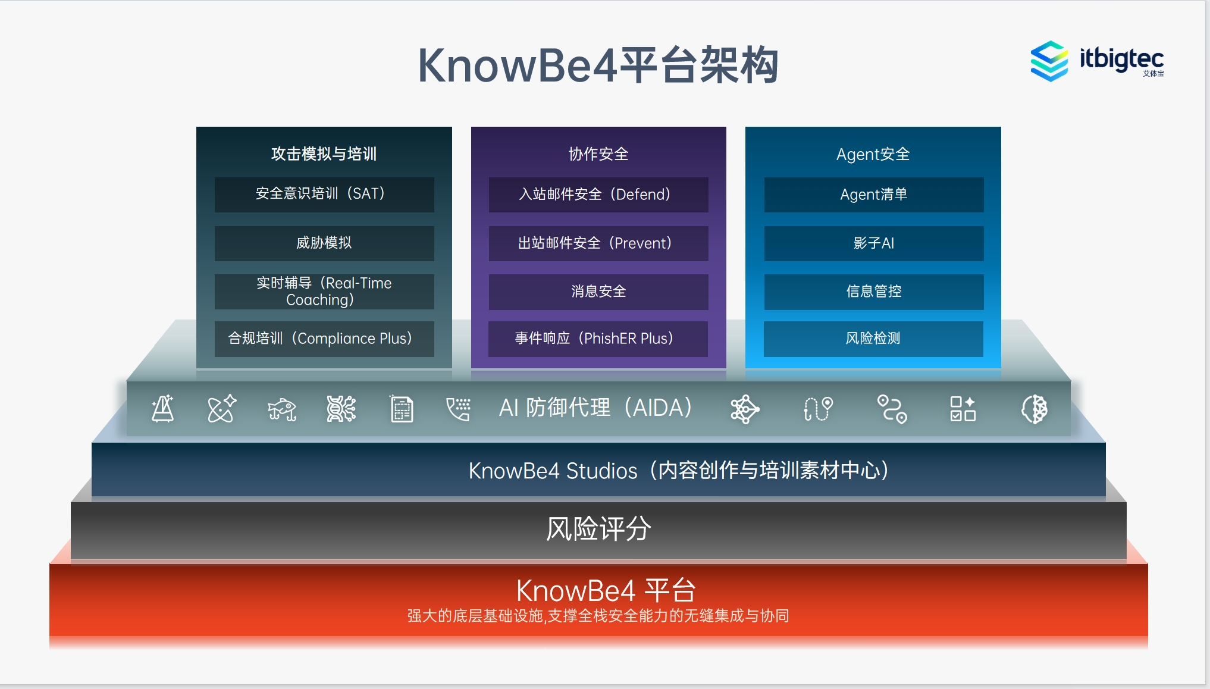Click the 强大的底层基础设施 subtitle text

598,616
